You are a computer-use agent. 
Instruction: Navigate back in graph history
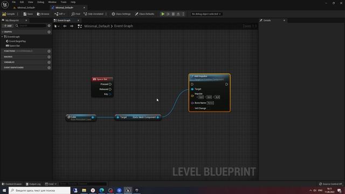[65, 26]
